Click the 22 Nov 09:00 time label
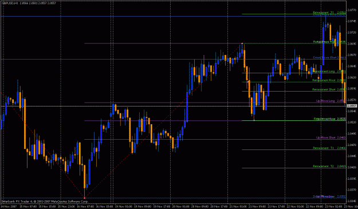 (x=314, y=207)
